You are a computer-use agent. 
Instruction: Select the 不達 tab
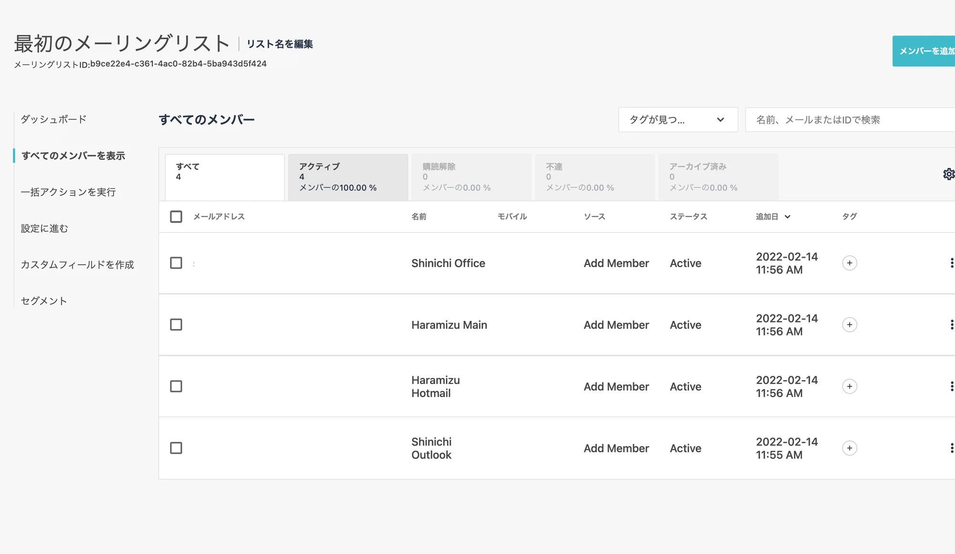(x=595, y=177)
